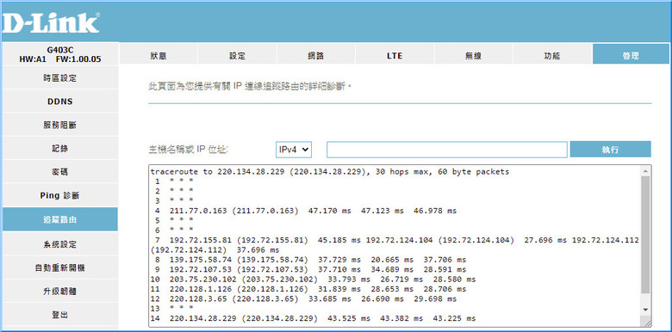Click the 執行 button
This screenshot has width=672, height=332.
(x=610, y=150)
